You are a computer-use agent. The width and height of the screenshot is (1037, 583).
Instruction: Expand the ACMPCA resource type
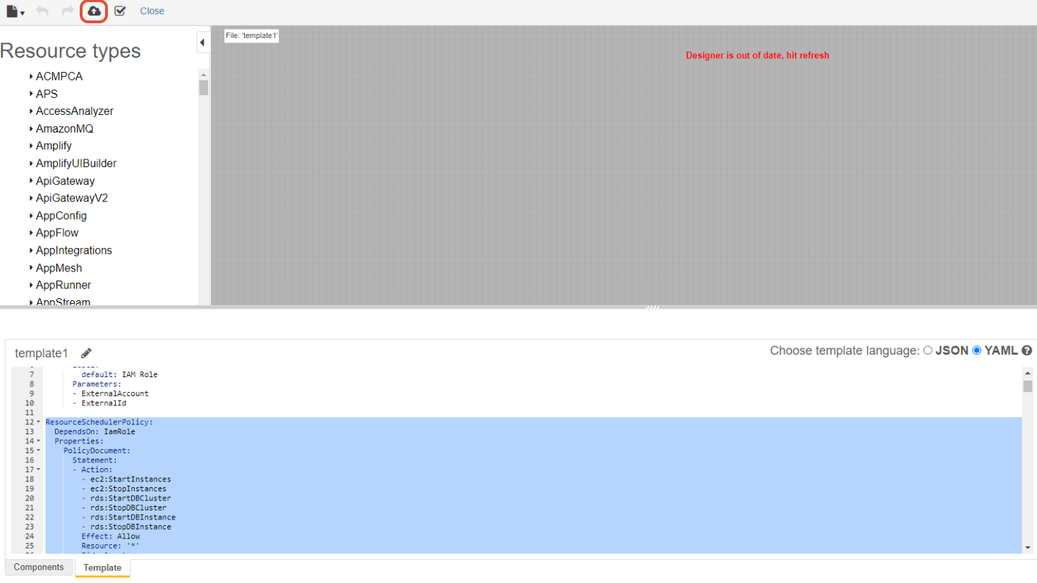point(31,76)
